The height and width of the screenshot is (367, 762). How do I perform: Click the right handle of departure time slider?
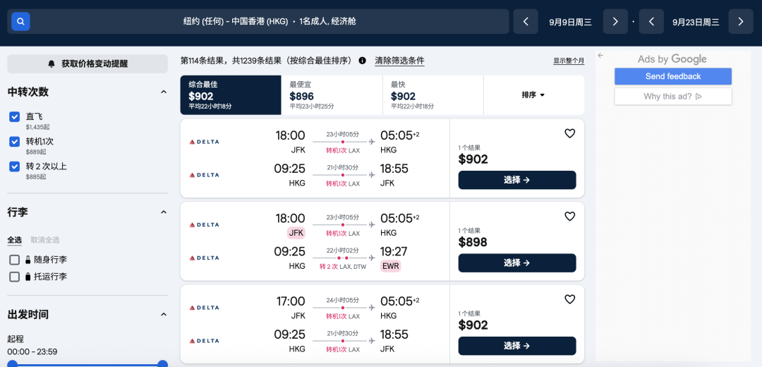coord(162,364)
